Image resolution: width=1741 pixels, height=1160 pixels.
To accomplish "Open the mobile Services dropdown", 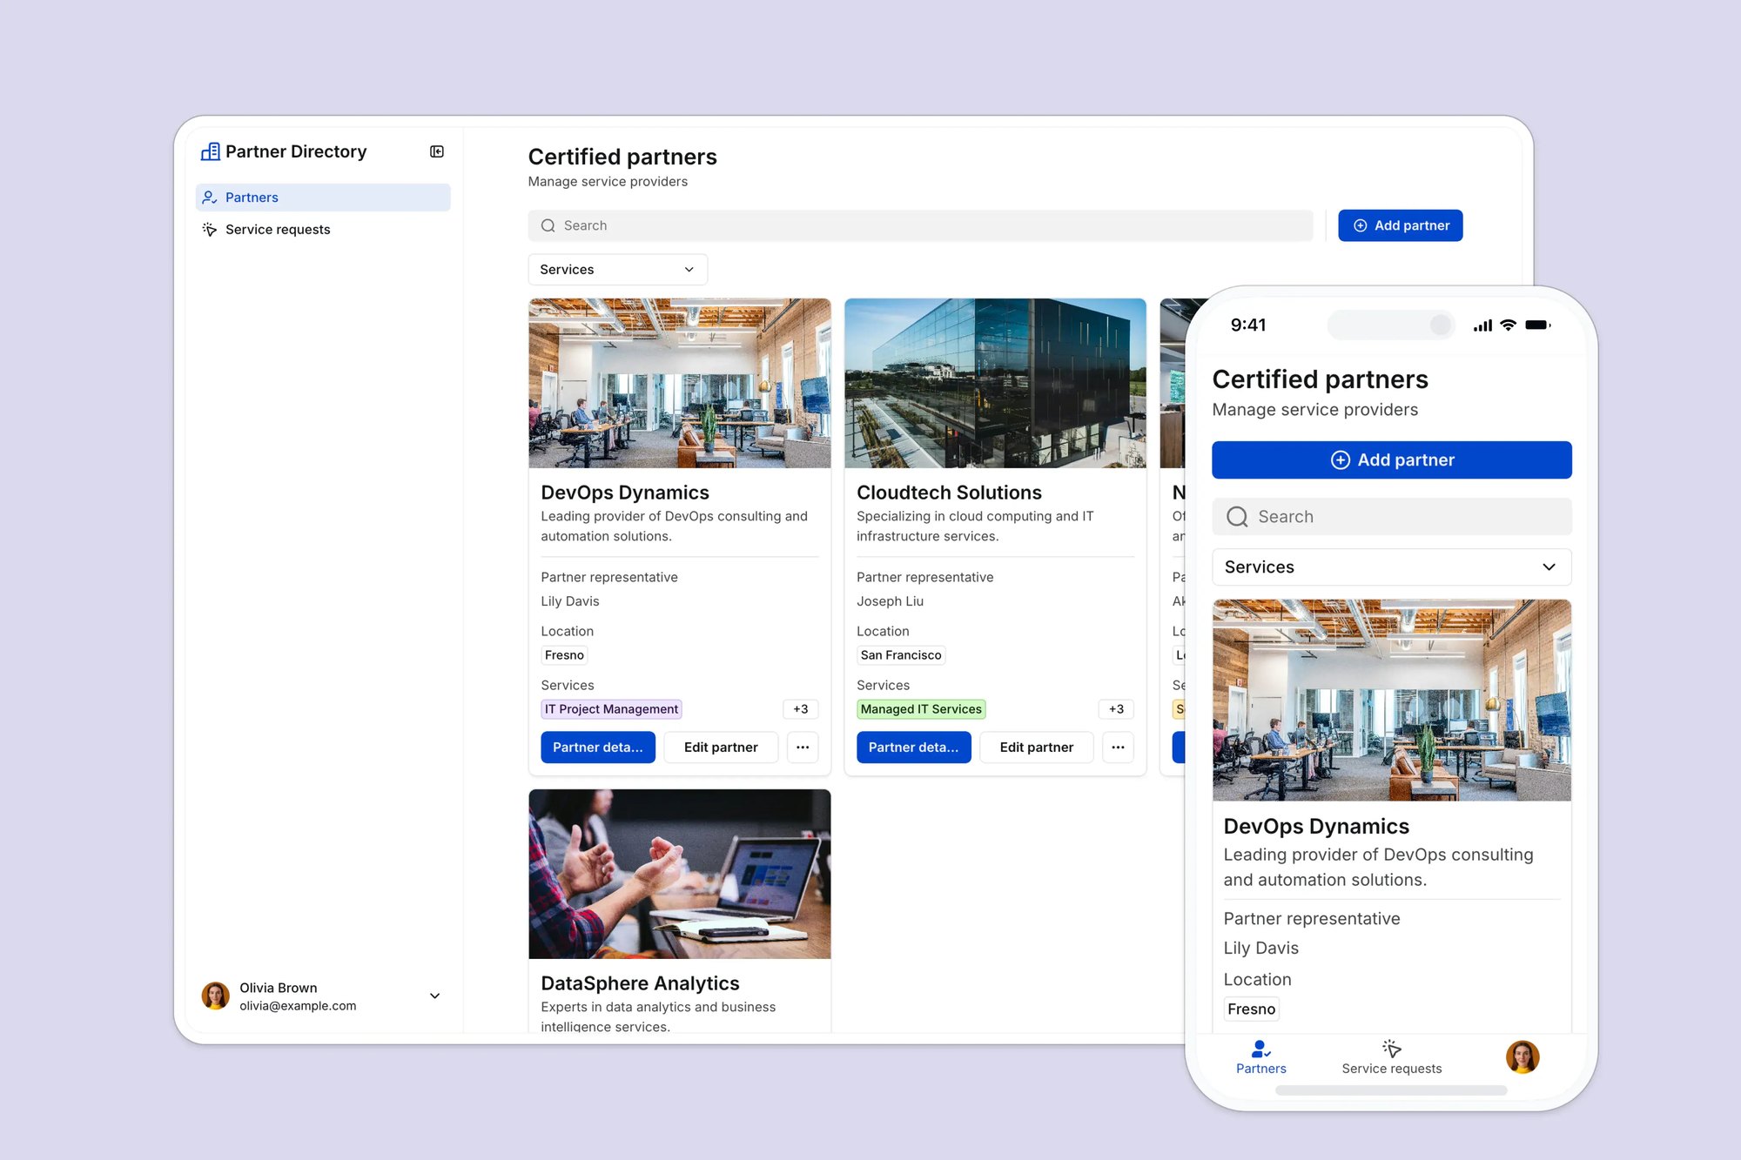I will [1391, 567].
